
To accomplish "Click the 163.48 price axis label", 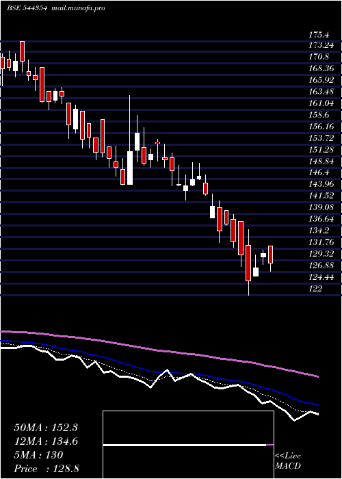I will click(x=321, y=92).
